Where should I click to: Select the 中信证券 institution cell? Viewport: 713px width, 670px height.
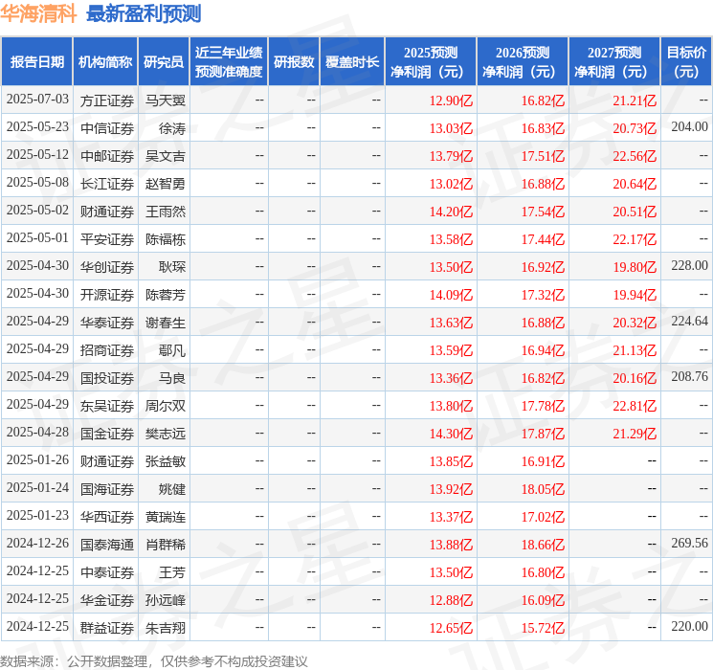(107, 128)
